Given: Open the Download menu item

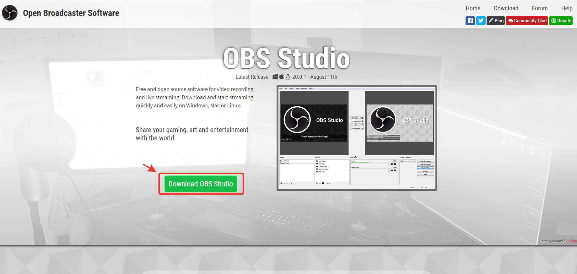Looking at the screenshot, I should point(506,8).
